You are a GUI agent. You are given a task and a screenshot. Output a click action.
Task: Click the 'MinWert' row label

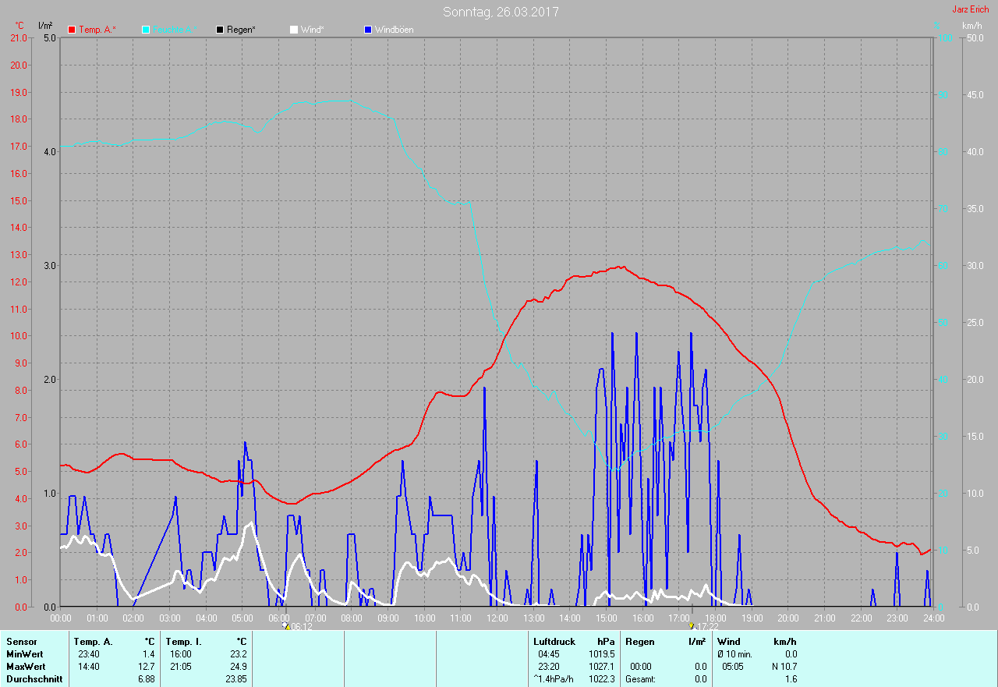25,654
